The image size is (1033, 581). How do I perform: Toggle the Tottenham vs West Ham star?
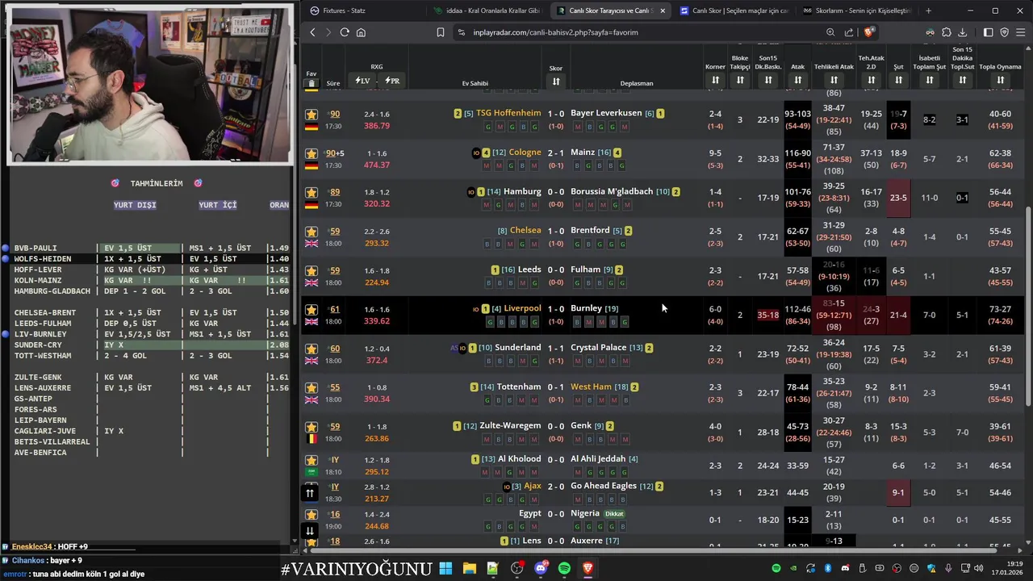pyautogui.click(x=312, y=388)
